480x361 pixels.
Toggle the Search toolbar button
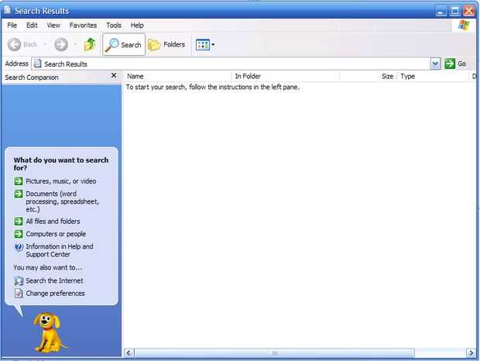[124, 45]
